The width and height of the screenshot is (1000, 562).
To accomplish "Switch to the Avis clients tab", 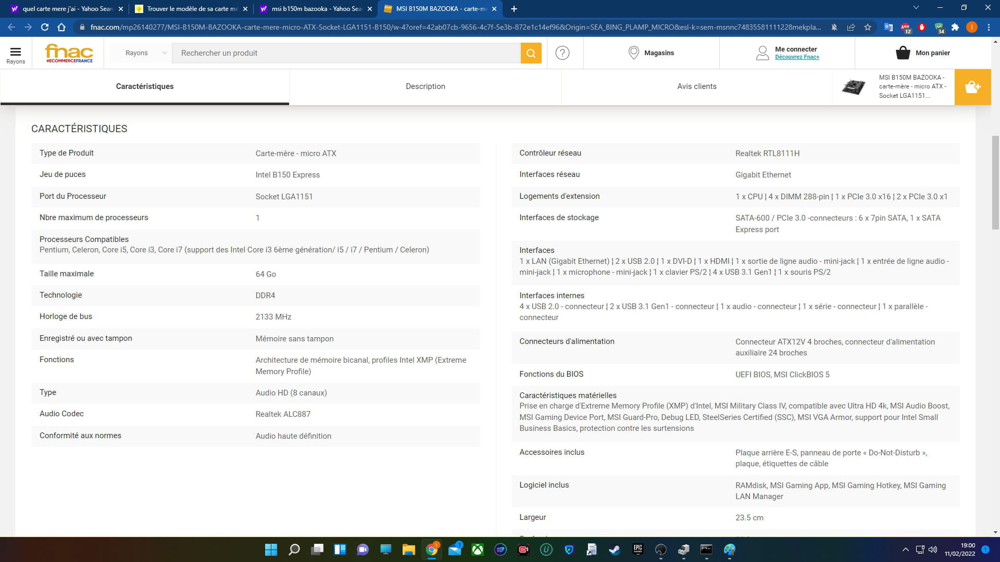I will [697, 86].
